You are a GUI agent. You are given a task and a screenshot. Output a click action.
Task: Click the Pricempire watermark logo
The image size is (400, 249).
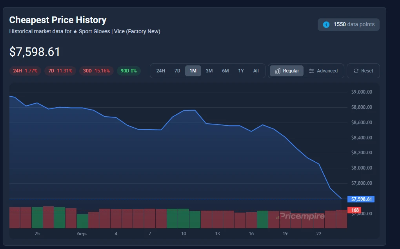[300, 216]
